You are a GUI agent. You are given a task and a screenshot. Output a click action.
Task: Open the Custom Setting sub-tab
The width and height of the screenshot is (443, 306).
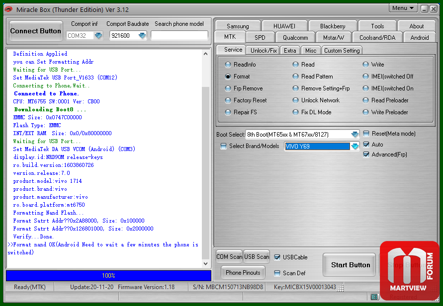342,51
